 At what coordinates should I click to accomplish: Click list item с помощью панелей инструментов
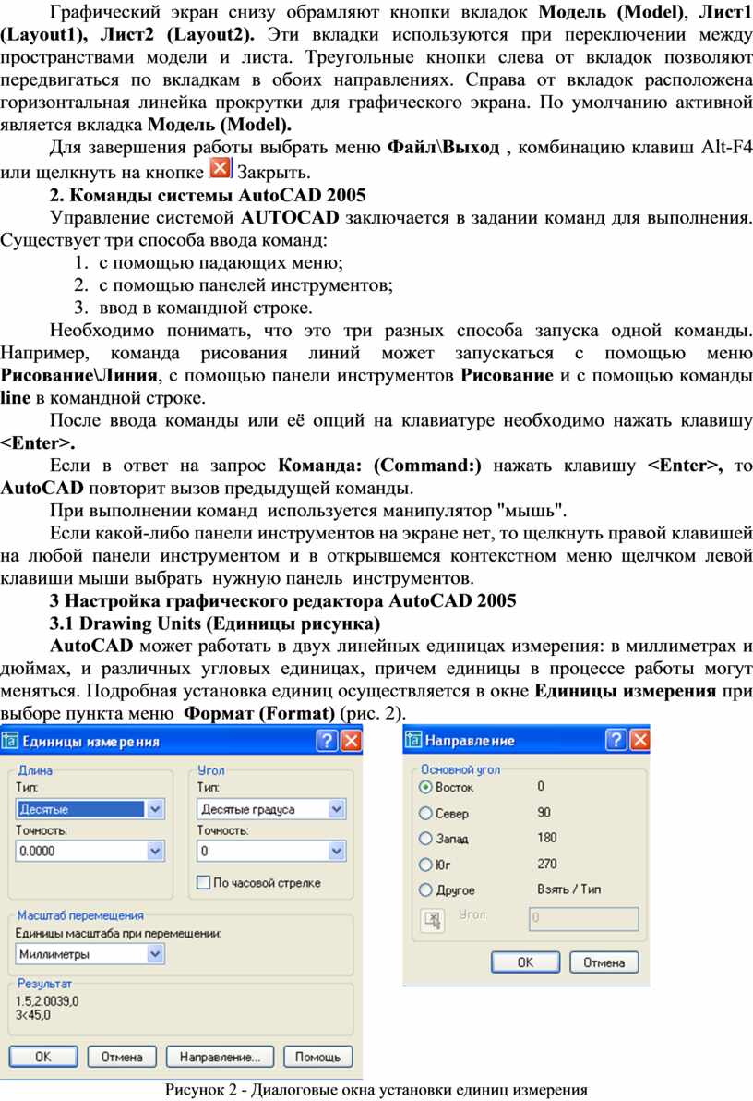tap(245, 285)
